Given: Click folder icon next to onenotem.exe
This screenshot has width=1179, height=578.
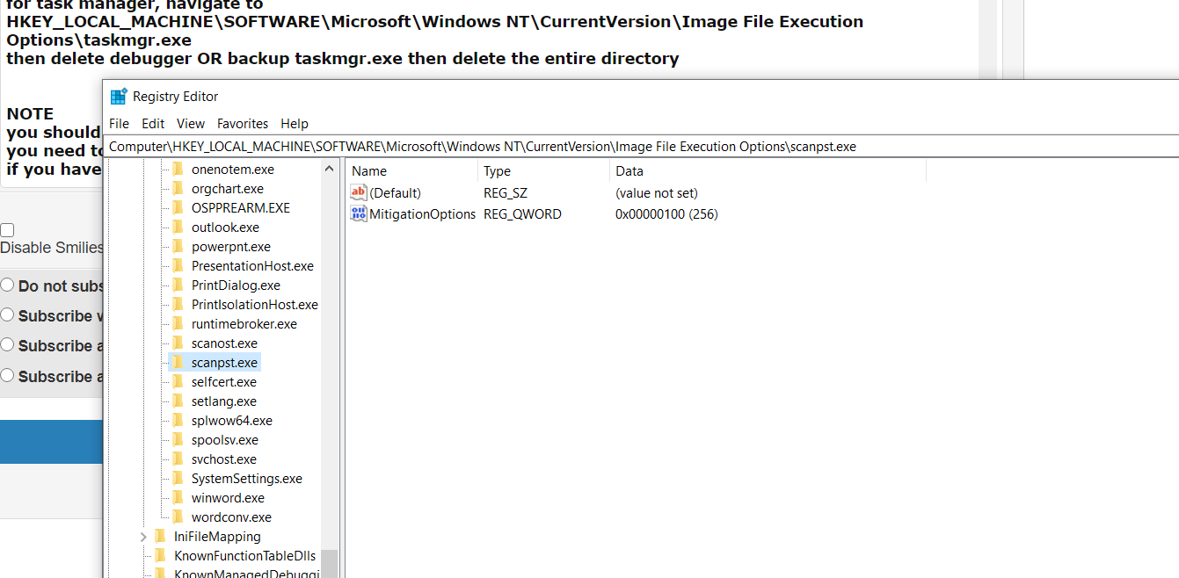Looking at the screenshot, I should tap(178, 170).
